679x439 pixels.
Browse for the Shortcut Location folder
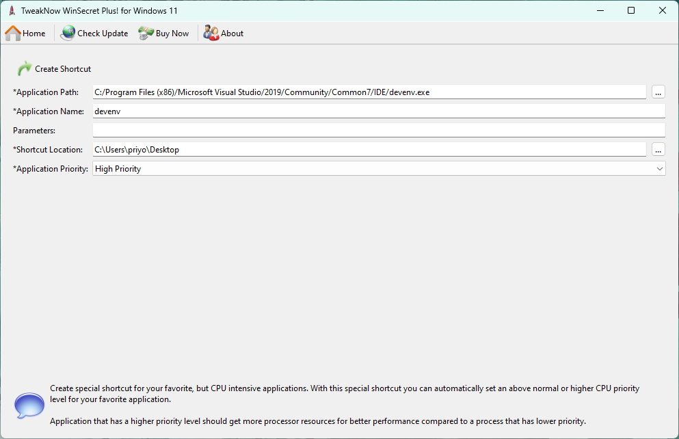click(x=658, y=150)
